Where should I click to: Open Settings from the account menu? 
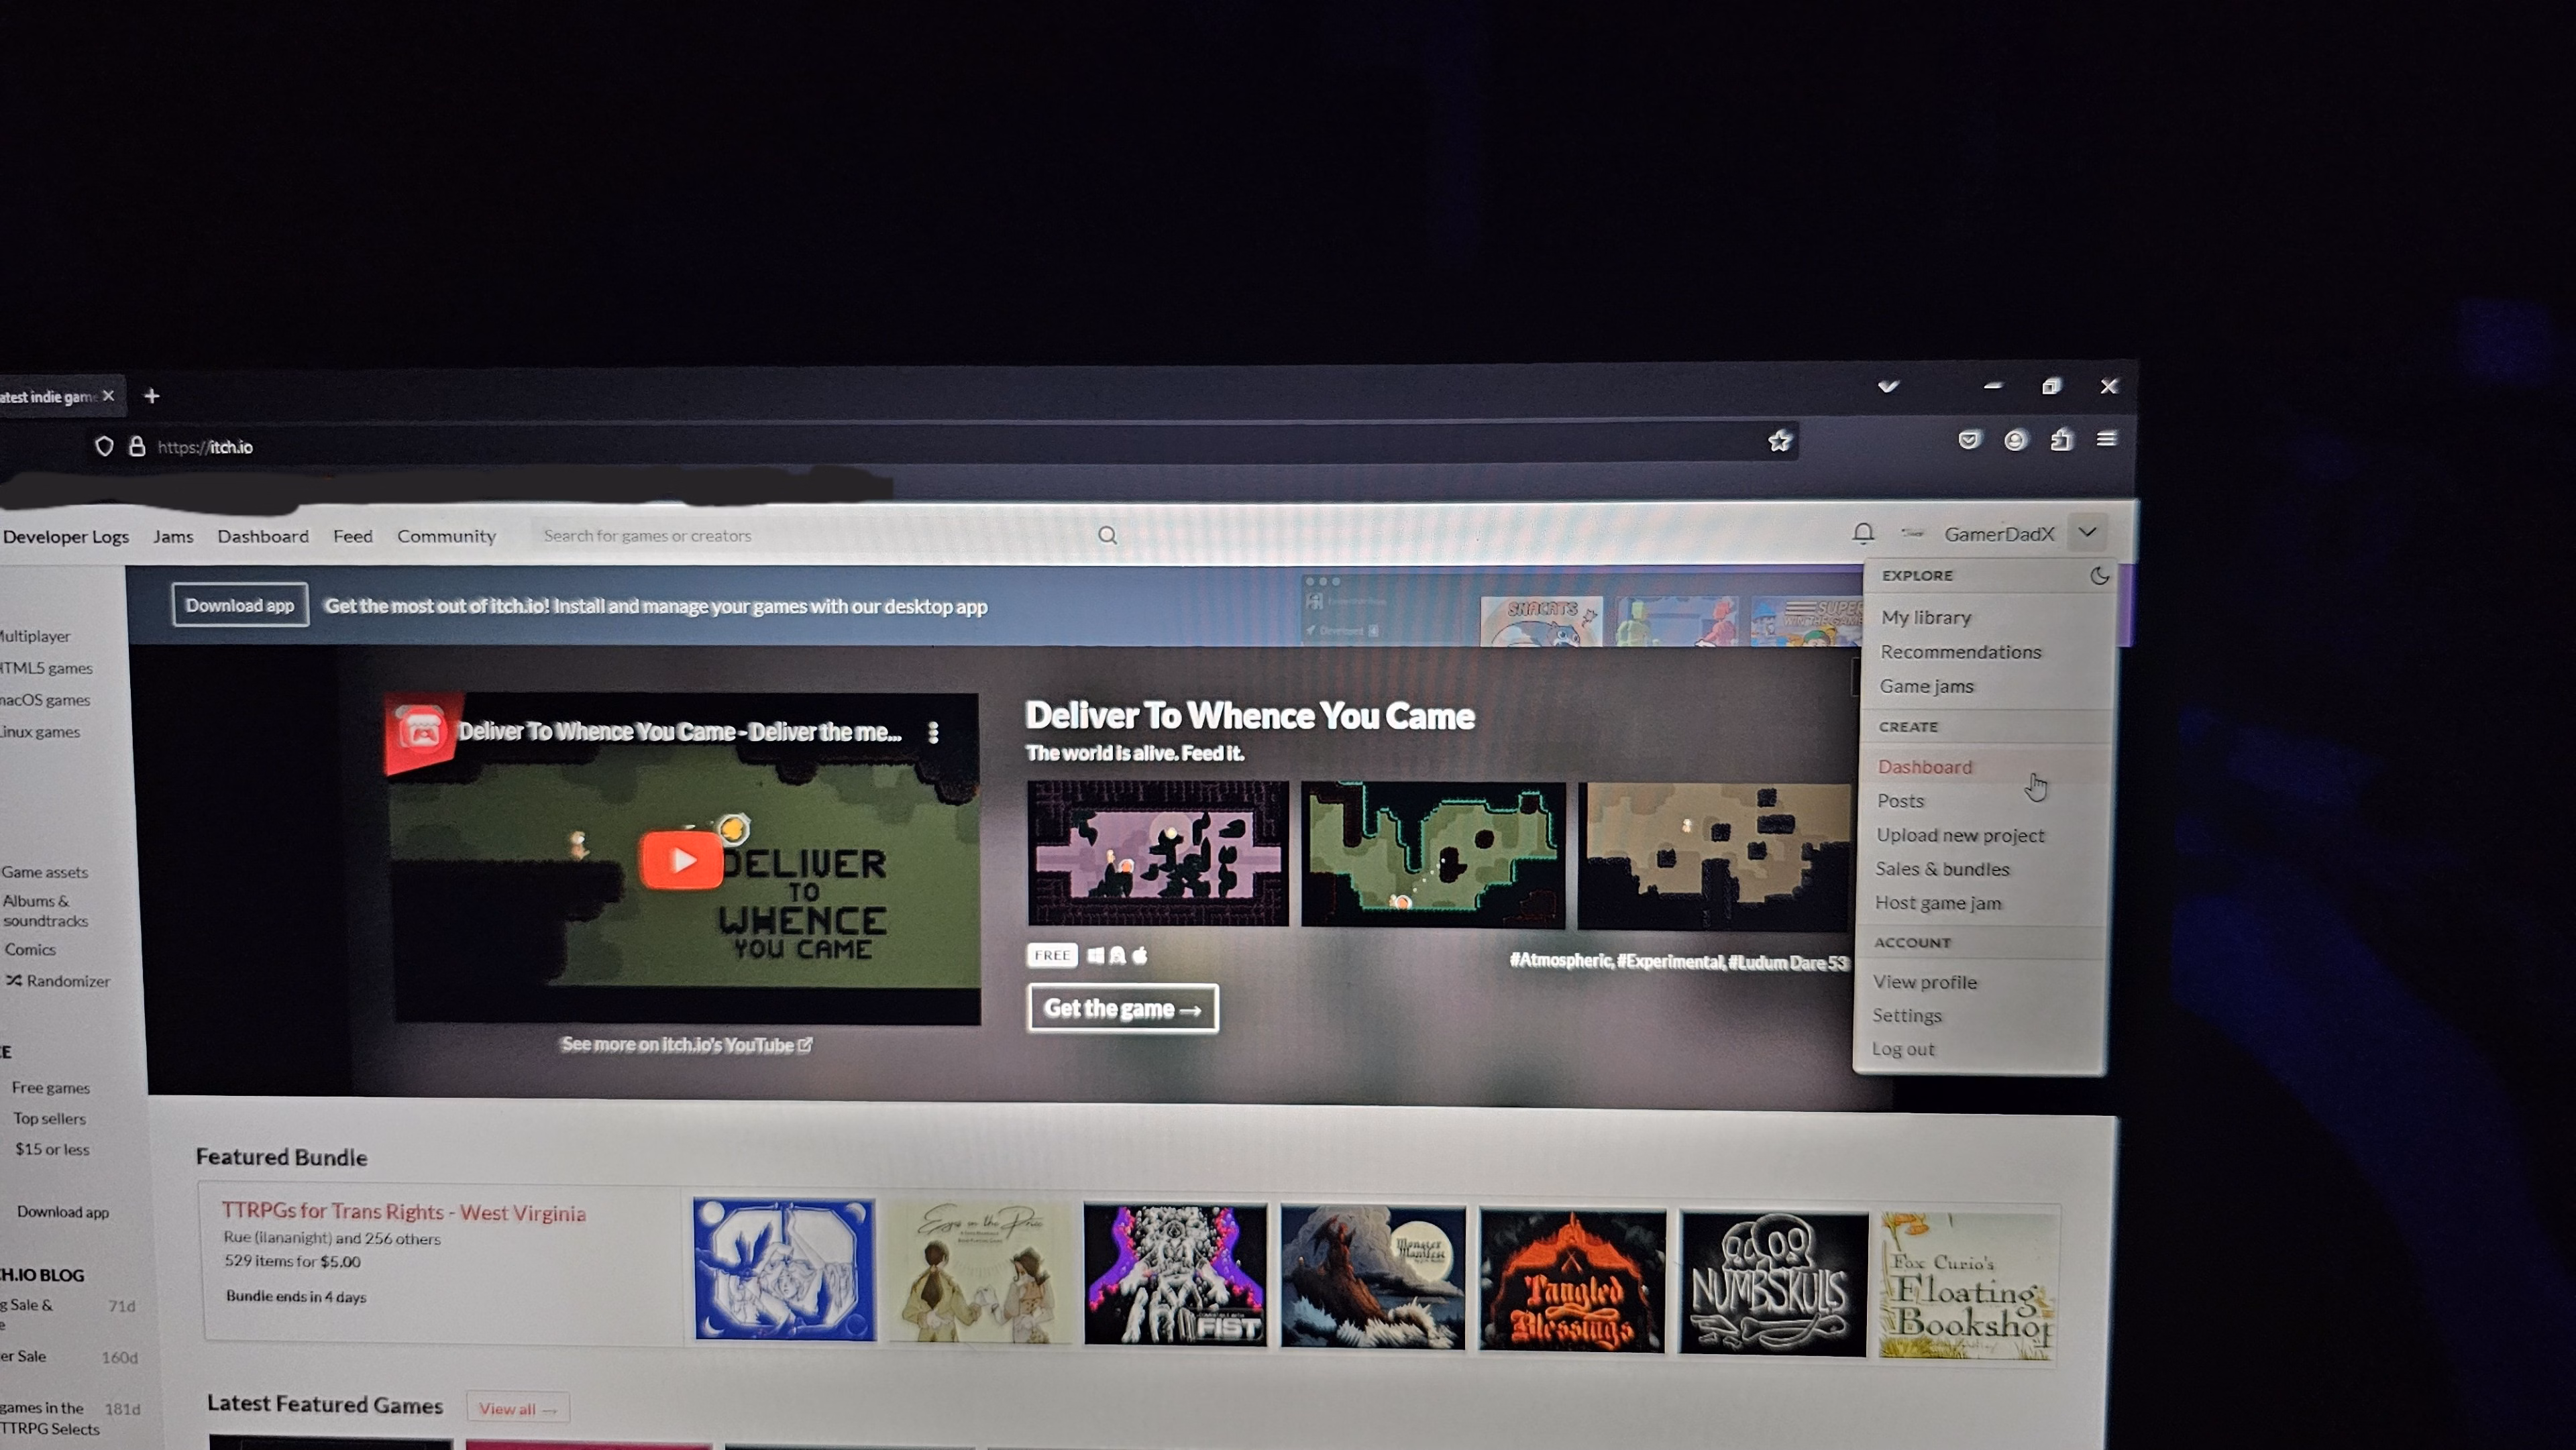(1907, 1016)
